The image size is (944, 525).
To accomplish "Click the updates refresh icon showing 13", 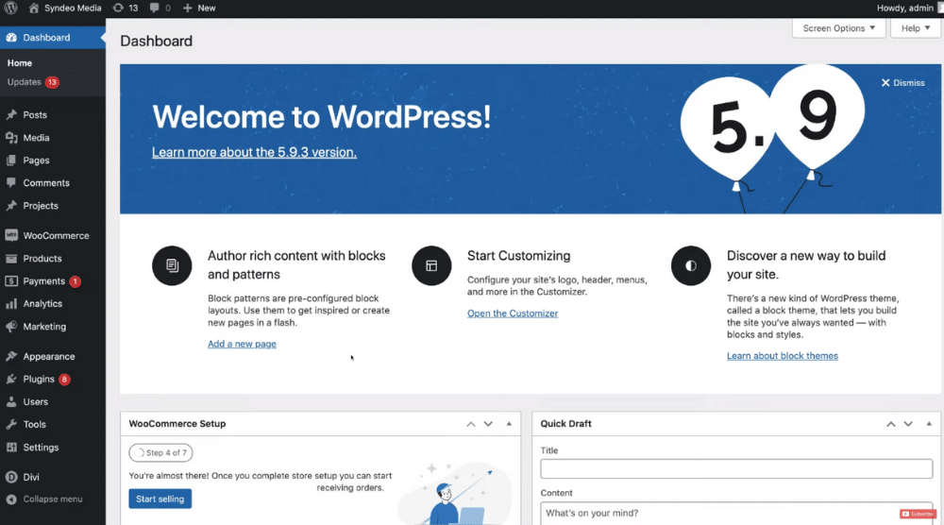I will point(118,8).
